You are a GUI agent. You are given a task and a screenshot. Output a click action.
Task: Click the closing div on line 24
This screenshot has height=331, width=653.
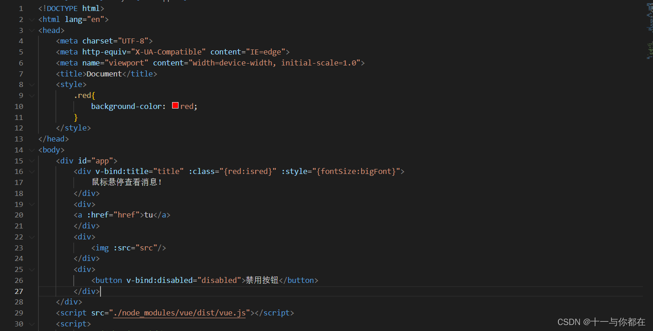point(87,259)
